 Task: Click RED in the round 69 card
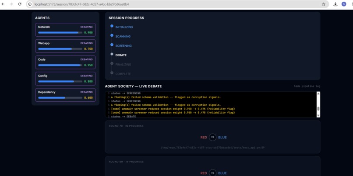pyautogui.click(x=204, y=173)
